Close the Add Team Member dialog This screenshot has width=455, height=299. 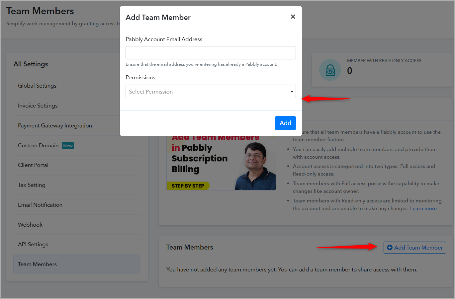[x=293, y=17]
